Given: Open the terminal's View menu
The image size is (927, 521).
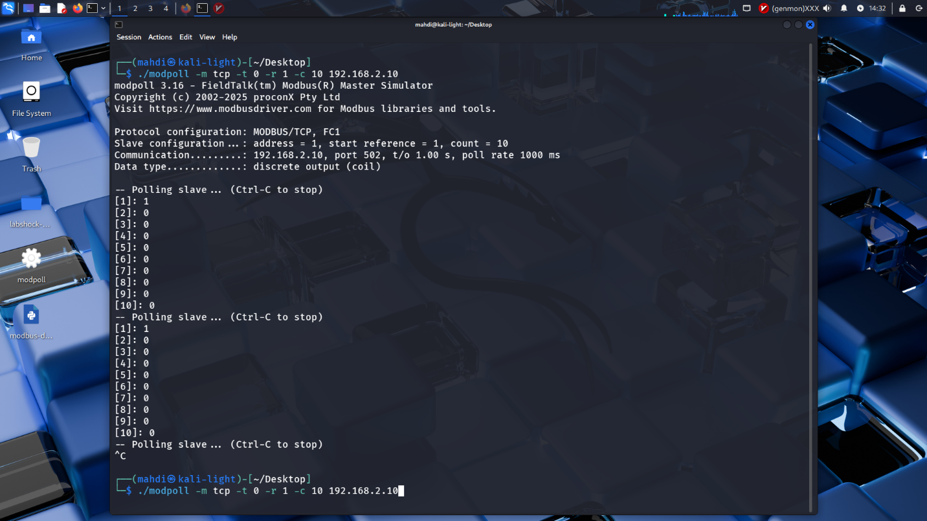Looking at the screenshot, I should [x=207, y=38].
